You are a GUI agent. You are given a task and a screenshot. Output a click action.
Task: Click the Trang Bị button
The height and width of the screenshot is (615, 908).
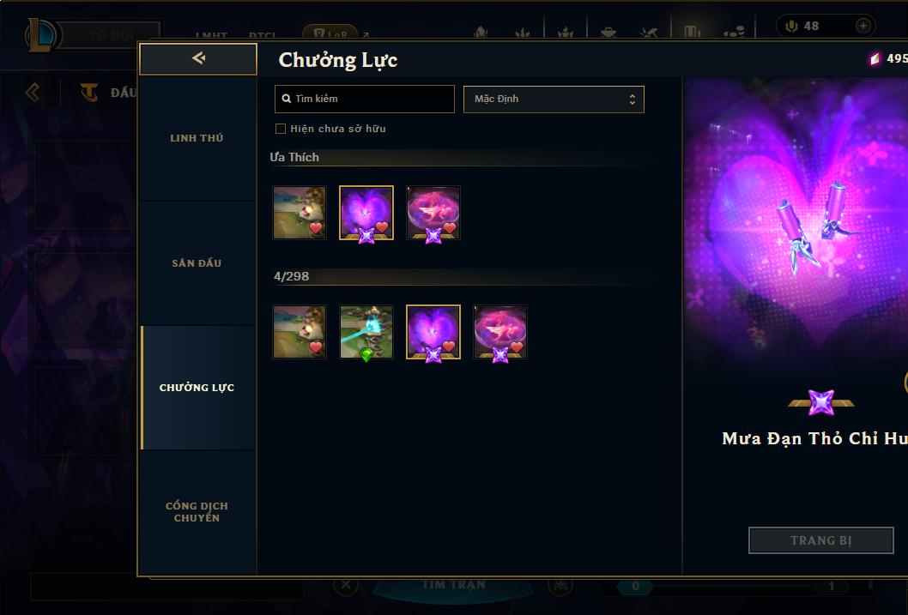tap(821, 540)
